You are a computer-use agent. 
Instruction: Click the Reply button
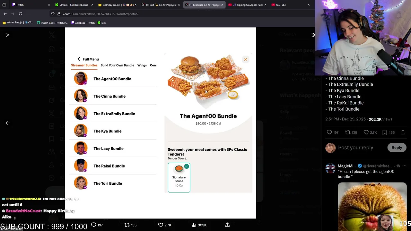(397, 148)
